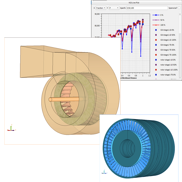Viewport: 182px width, 182px height.
Task: Open the Y axis "P" dropdown
Action: click(114, 8)
